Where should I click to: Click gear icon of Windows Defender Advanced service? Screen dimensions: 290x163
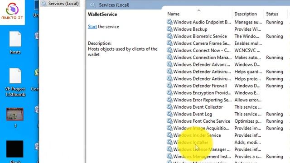pos(169,64)
